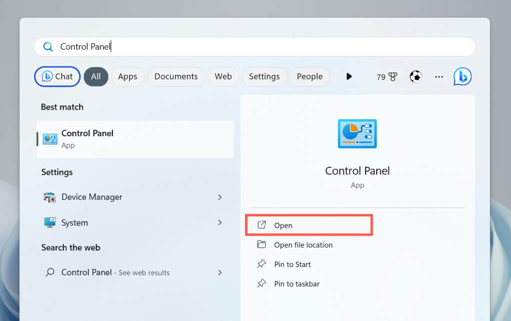This screenshot has width=511, height=321.
Task: Show more filters with the arrow
Action: pos(349,76)
